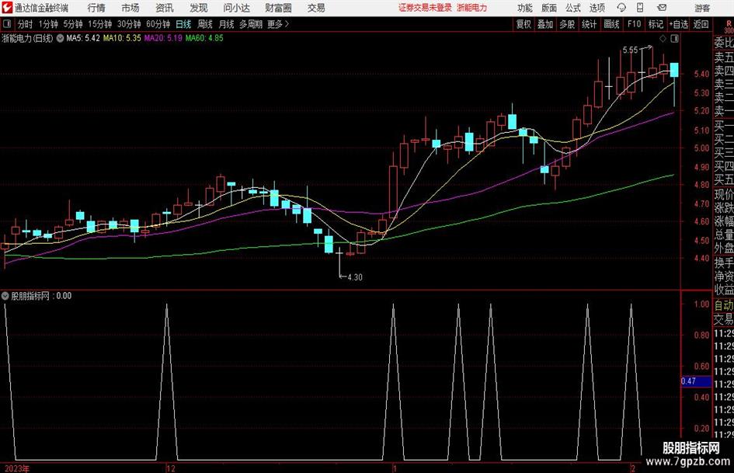734x473 pixels.
Task: Switch to 60分钟 period
Action: (x=158, y=24)
